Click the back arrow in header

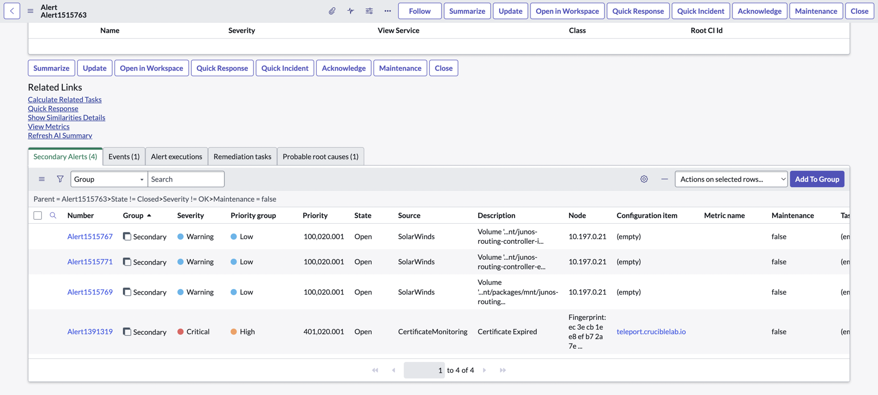pyautogui.click(x=12, y=11)
